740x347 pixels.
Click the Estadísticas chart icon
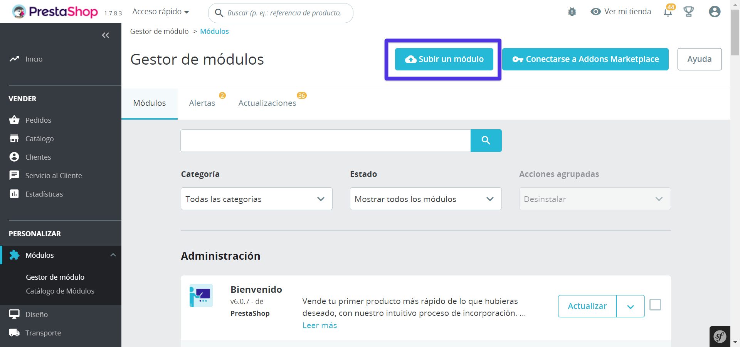tap(14, 194)
